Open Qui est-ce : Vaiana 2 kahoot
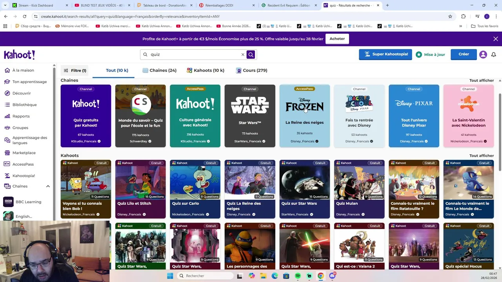This screenshot has width=502, height=282. (x=359, y=246)
